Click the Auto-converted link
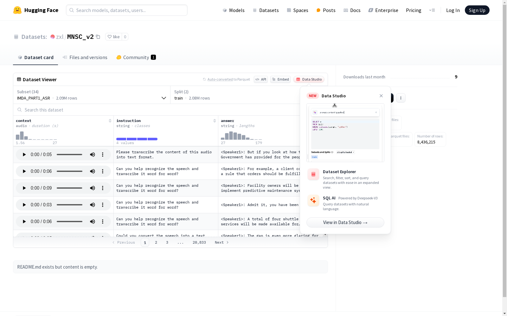The height and width of the screenshot is (316, 507). click(x=220, y=79)
